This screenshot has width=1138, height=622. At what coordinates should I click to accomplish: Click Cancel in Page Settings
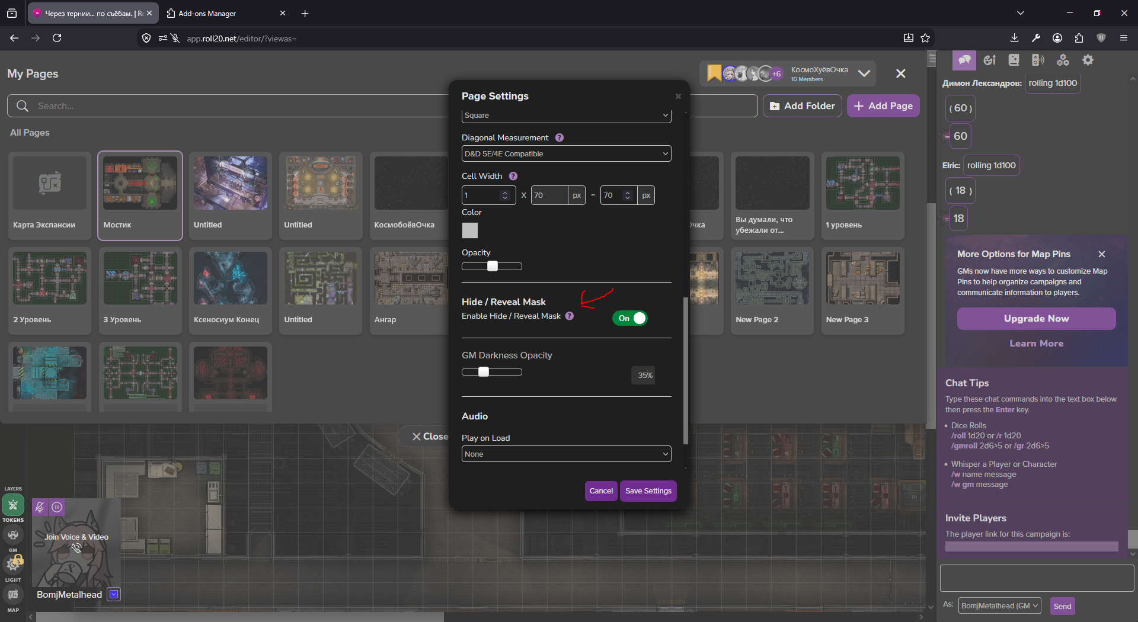(x=601, y=490)
